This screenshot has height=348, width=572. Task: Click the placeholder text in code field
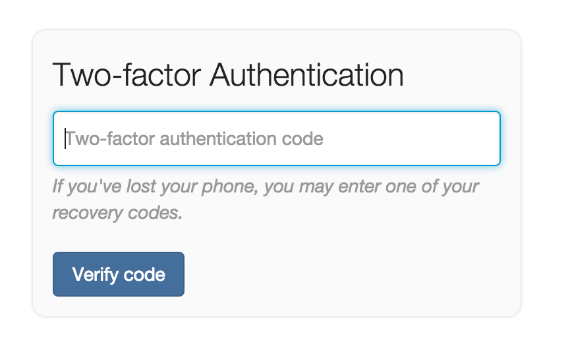tap(194, 139)
